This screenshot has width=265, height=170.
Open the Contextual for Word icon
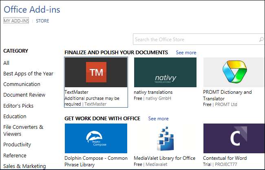point(234,138)
